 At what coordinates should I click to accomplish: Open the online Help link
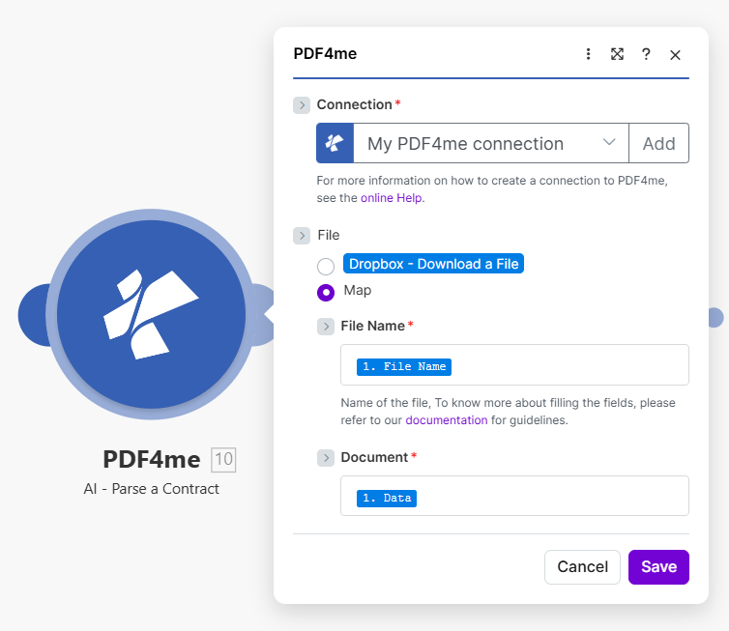[x=391, y=198]
